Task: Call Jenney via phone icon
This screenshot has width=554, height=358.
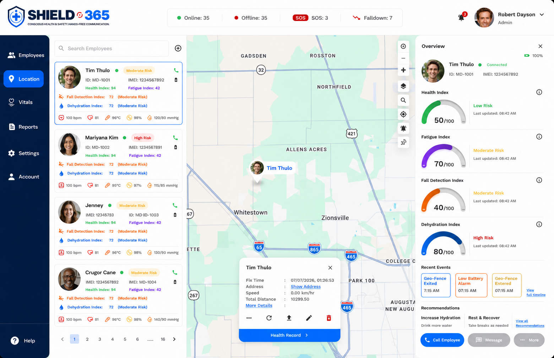Action: point(175,205)
